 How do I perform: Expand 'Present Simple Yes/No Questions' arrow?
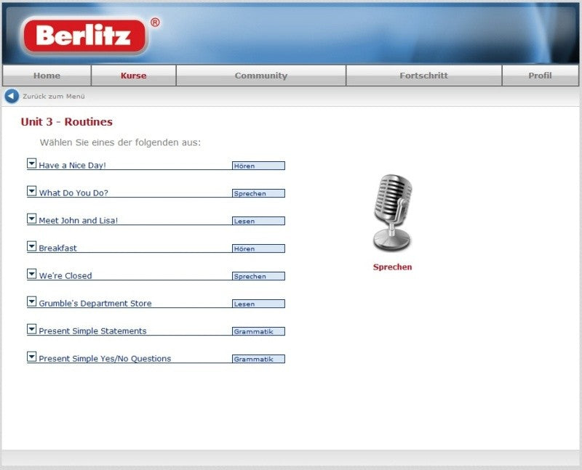(x=31, y=357)
